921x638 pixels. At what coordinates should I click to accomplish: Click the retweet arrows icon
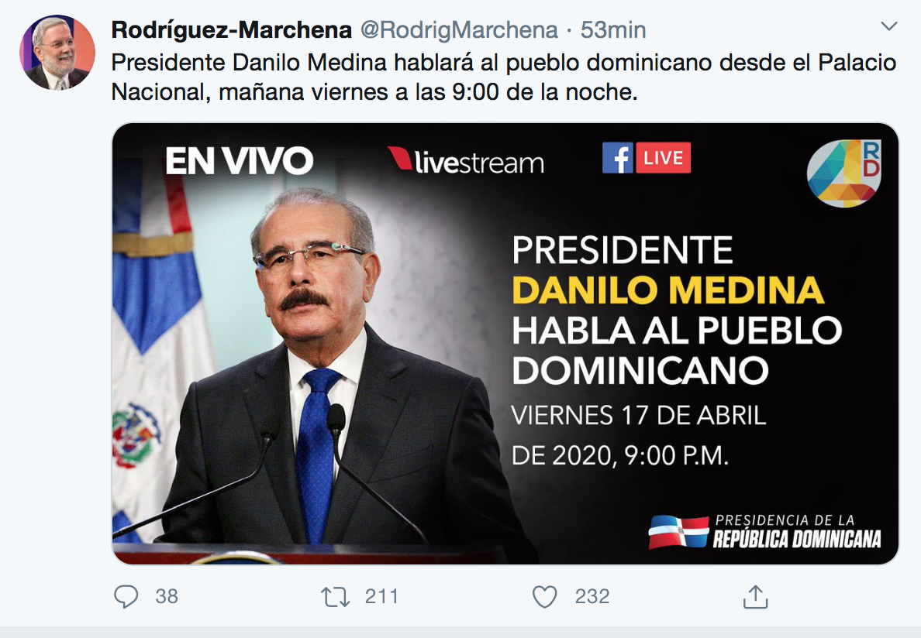336,597
